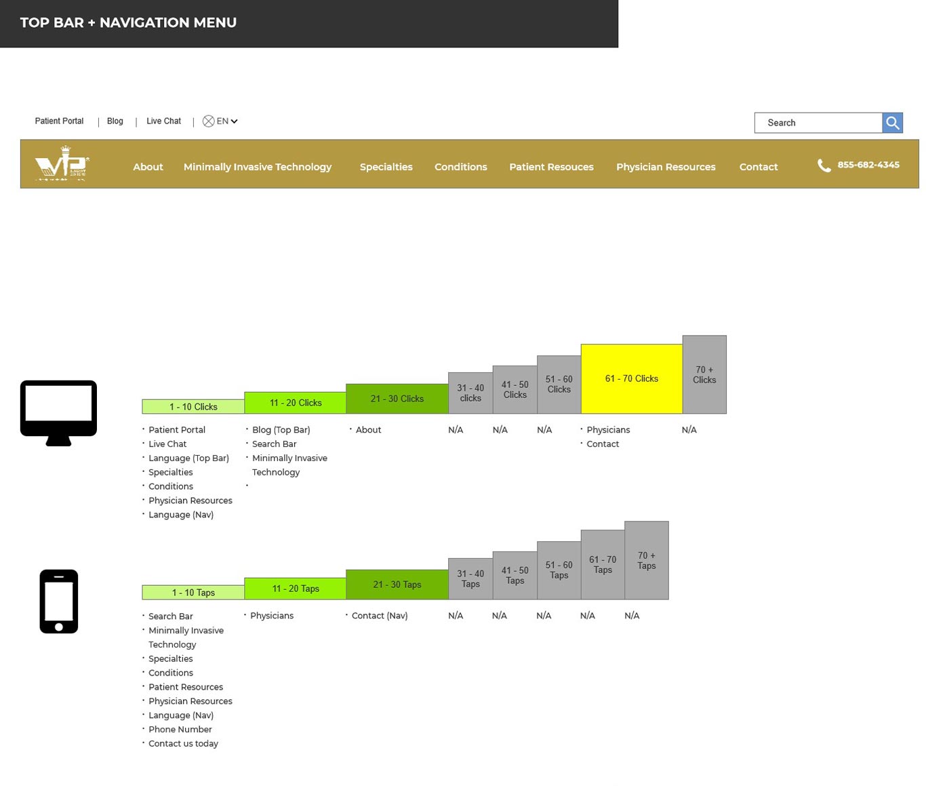Open the Specialties navigation menu item

386,167
